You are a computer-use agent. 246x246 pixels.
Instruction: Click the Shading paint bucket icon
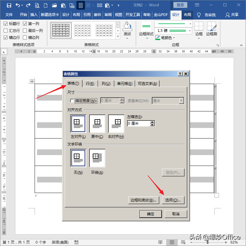coord(127,26)
